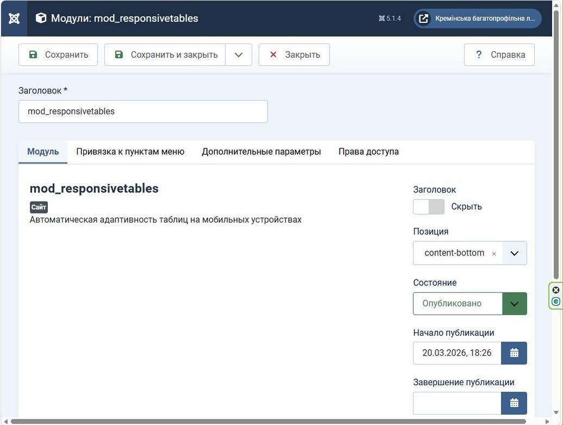Open the Дополнительные параметры tab
This screenshot has height=425, width=563.
[262, 151]
